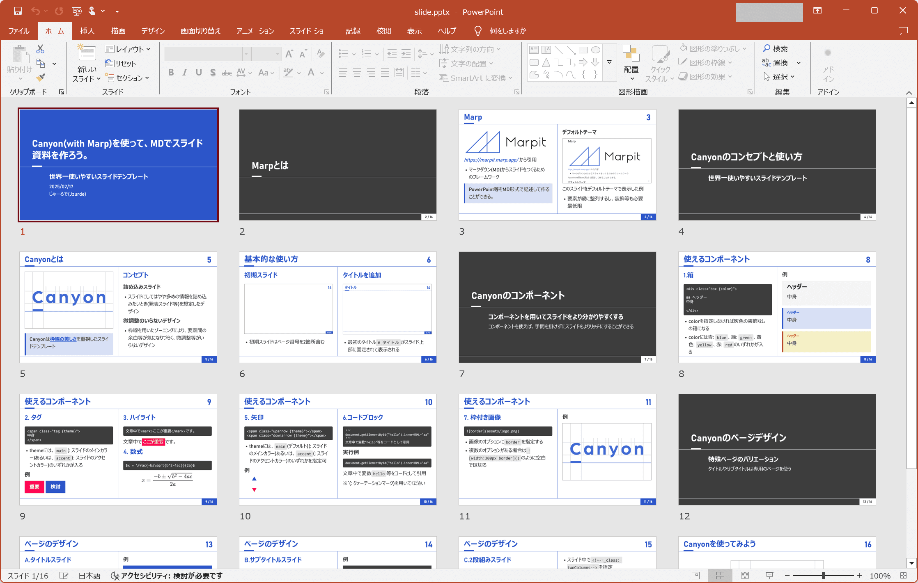This screenshot has width=918, height=583.
Task: Click the zoom slider handle
Action: click(x=823, y=576)
